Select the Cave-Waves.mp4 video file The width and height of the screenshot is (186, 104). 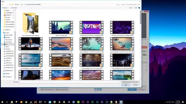[x=92, y=60]
